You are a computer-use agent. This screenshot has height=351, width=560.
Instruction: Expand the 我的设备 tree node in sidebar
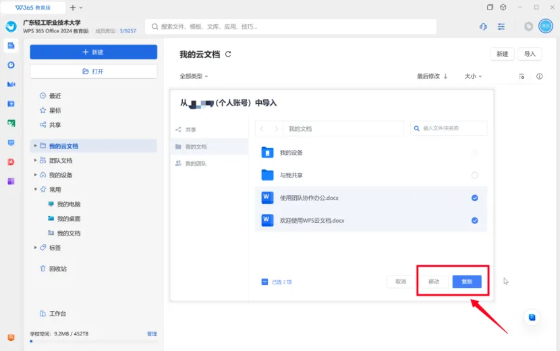tap(35, 175)
